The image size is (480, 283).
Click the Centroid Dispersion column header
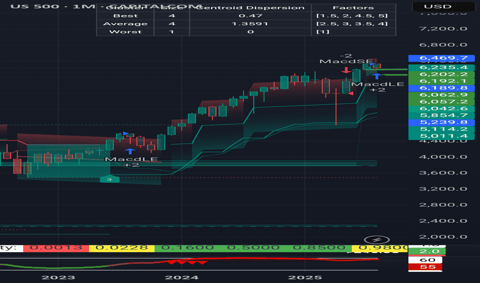[250, 8]
